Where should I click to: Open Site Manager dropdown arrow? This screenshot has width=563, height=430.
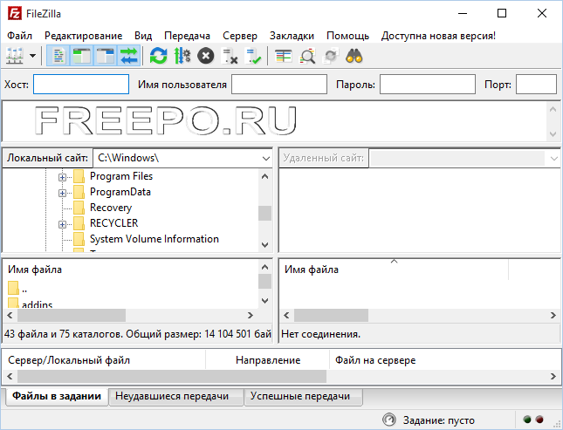pos(32,56)
